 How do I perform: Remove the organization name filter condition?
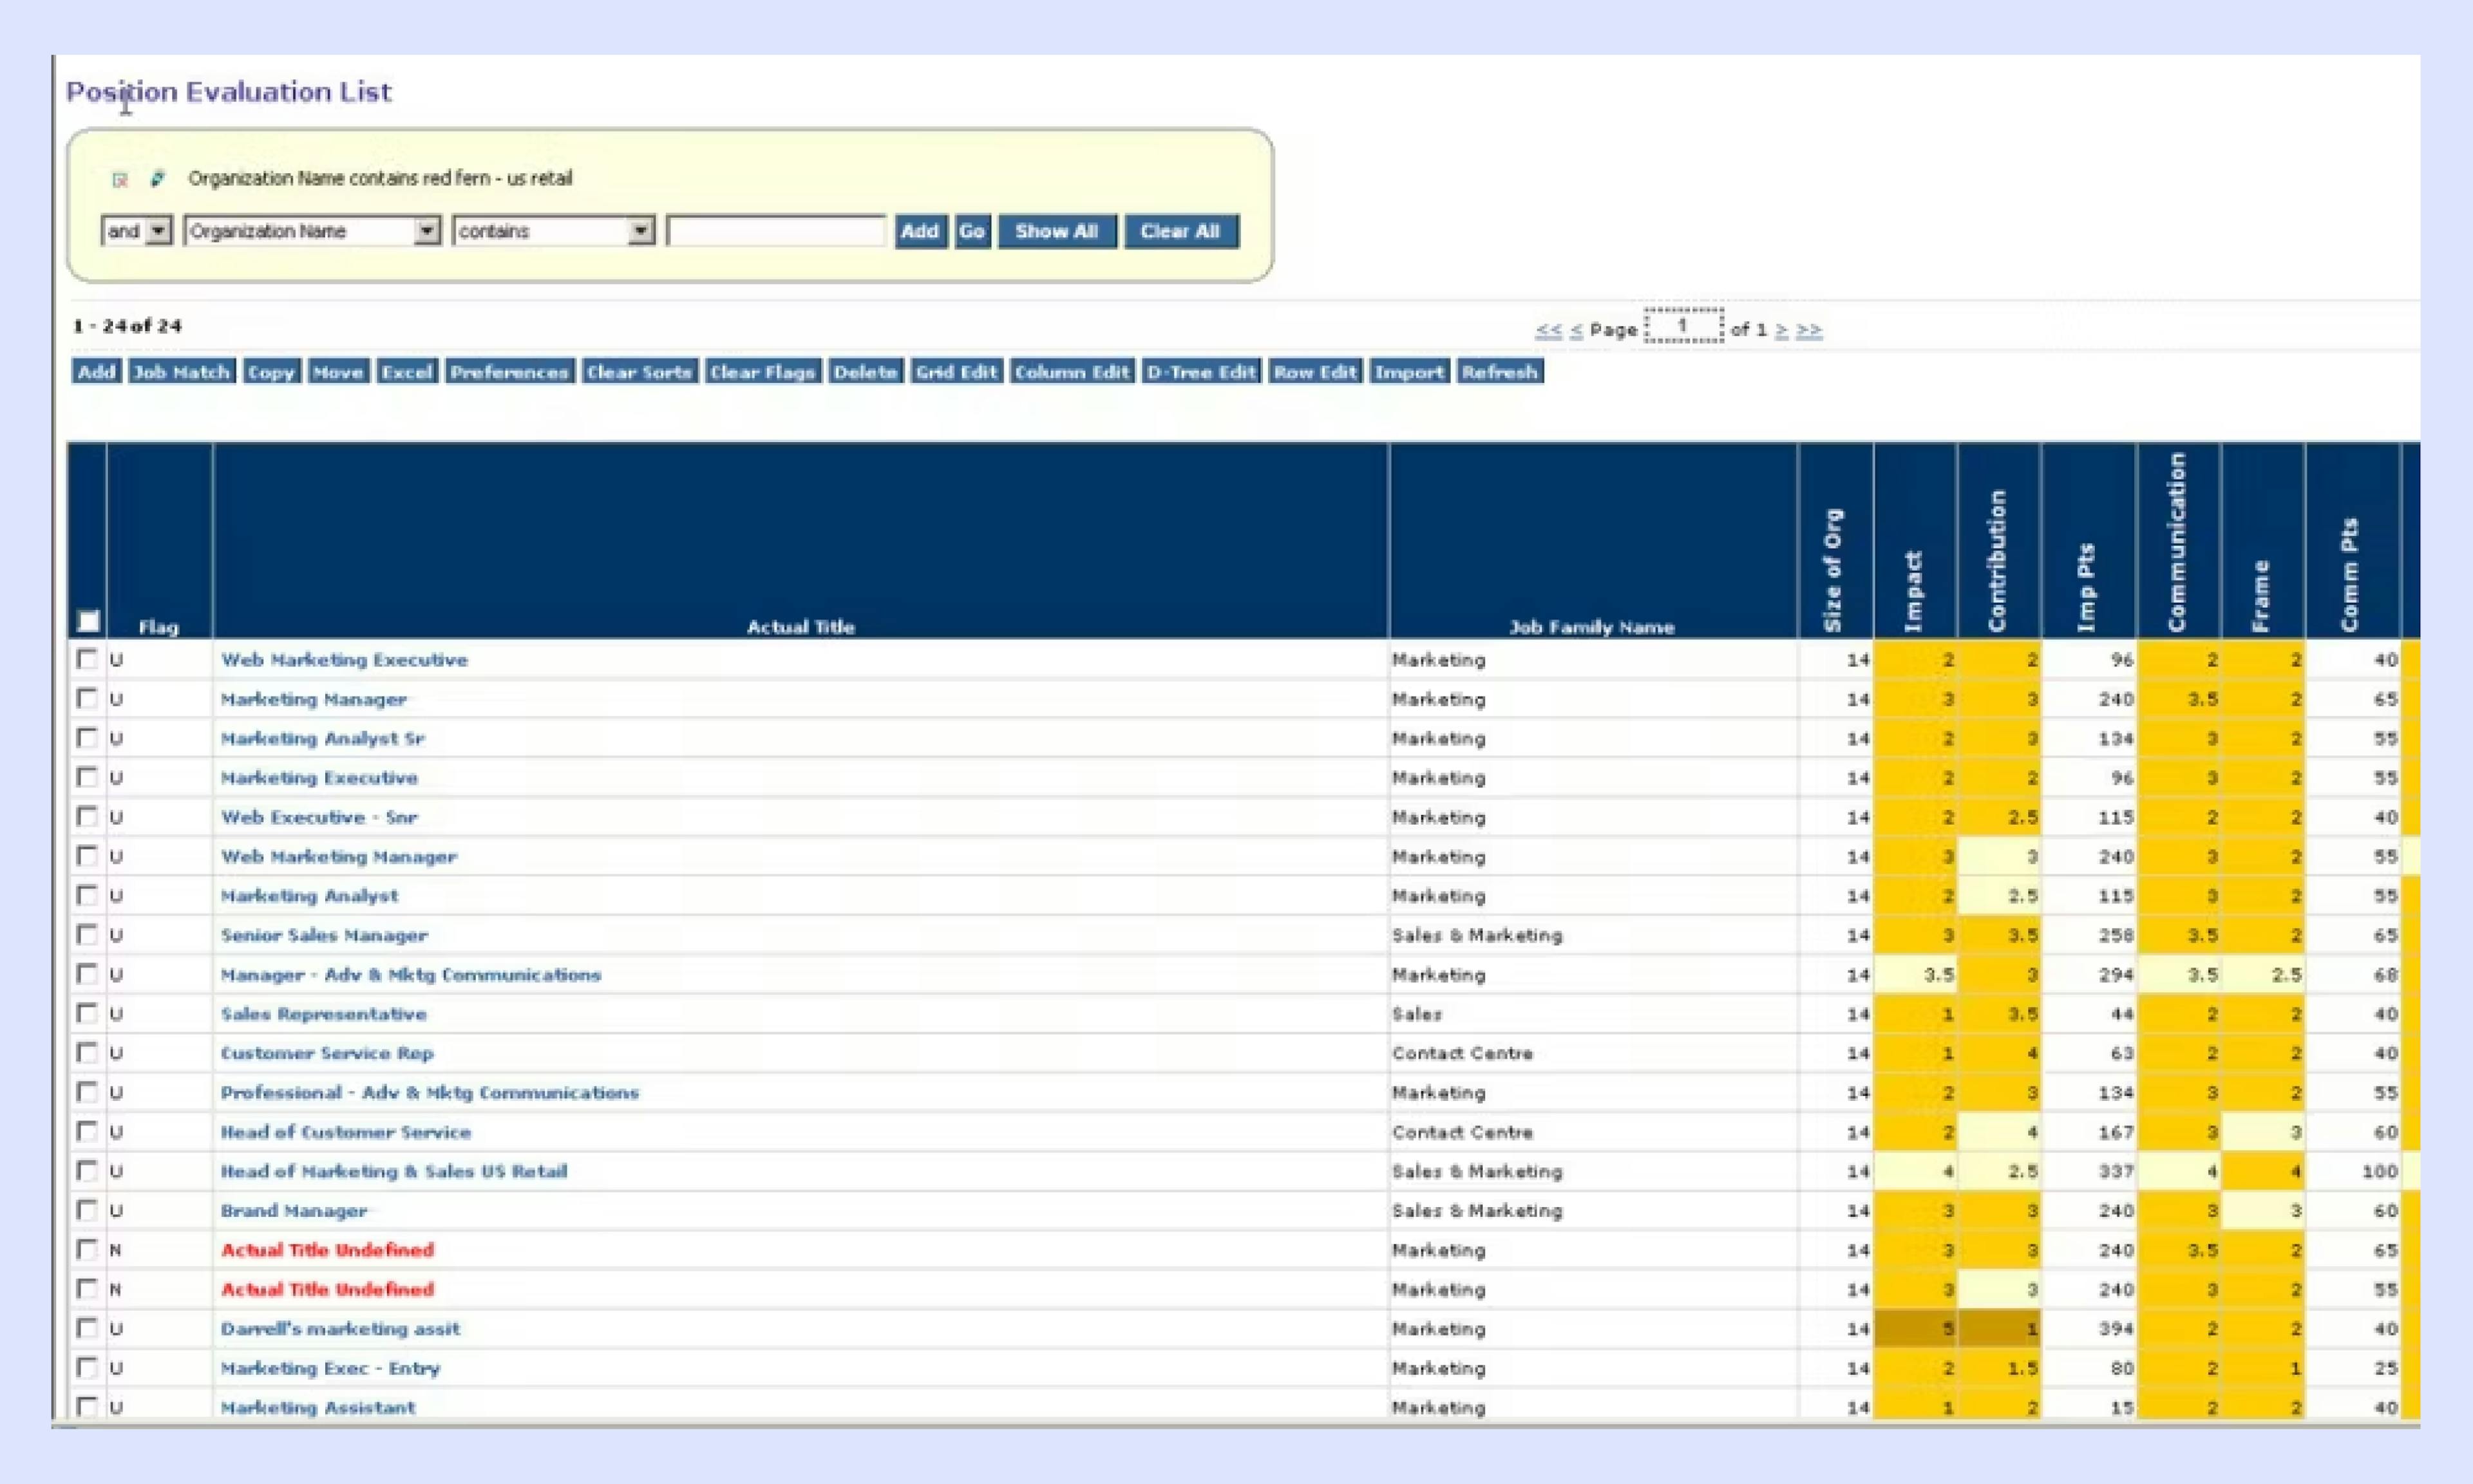click(120, 178)
